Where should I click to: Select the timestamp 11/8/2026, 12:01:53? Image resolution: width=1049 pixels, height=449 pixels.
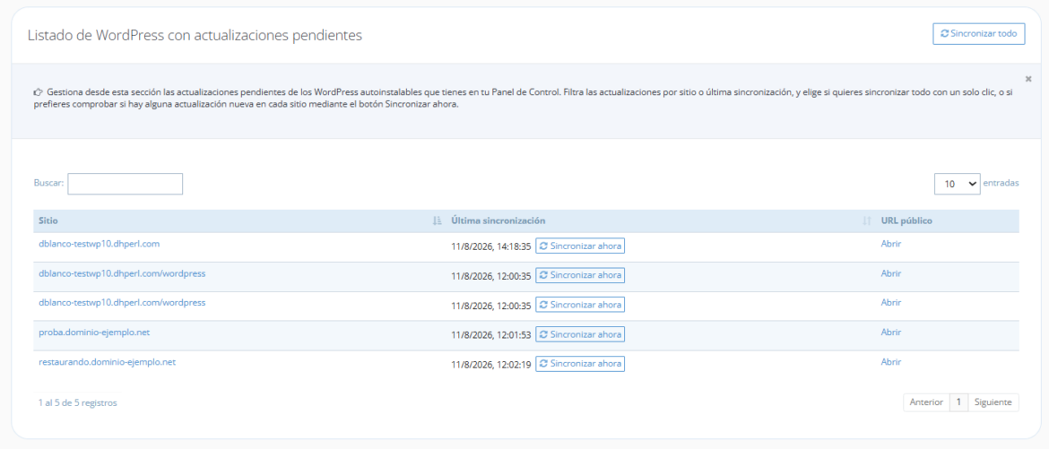(491, 334)
